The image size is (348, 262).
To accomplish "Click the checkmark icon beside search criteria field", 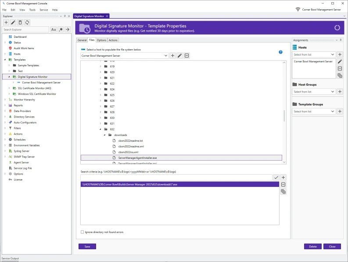I will tap(276, 177).
